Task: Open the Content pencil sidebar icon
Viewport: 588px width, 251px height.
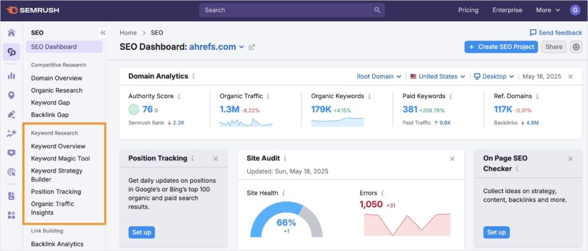Action: (11, 115)
